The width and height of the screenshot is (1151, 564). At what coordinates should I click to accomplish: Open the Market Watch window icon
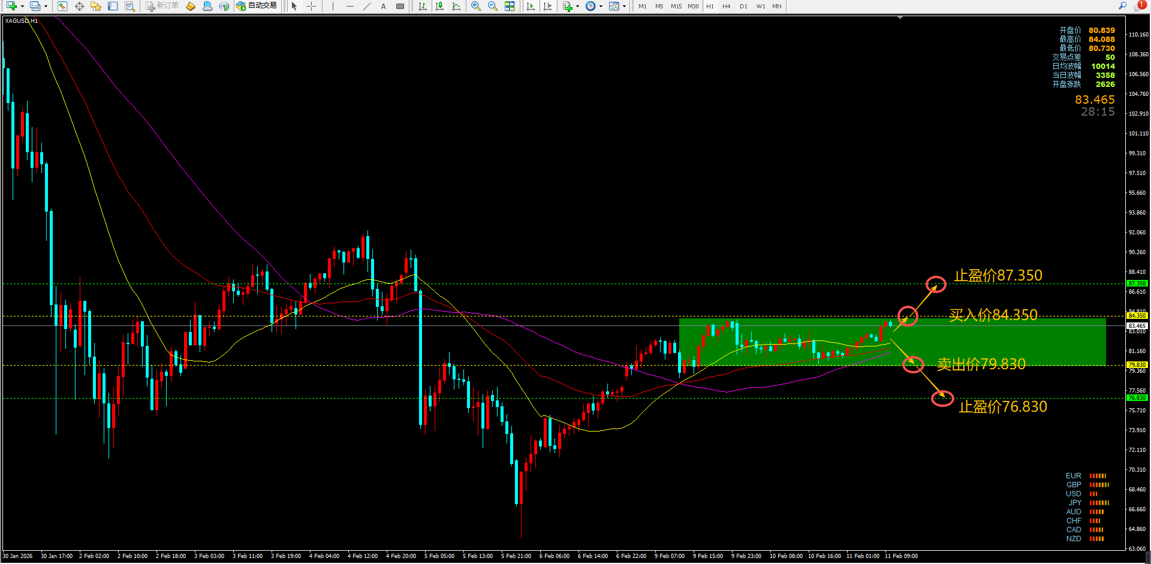click(62, 6)
